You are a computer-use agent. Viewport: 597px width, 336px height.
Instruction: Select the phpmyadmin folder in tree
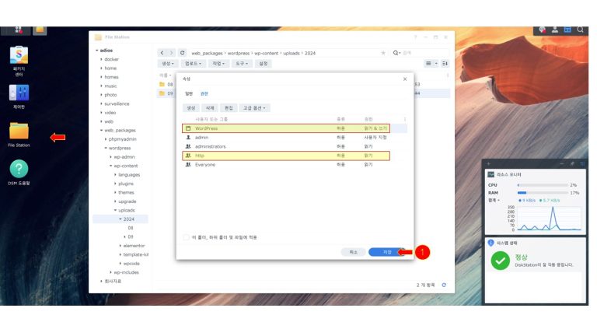tap(122, 139)
